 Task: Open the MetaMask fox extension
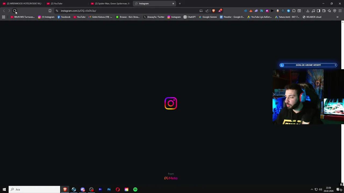click(x=251, y=11)
